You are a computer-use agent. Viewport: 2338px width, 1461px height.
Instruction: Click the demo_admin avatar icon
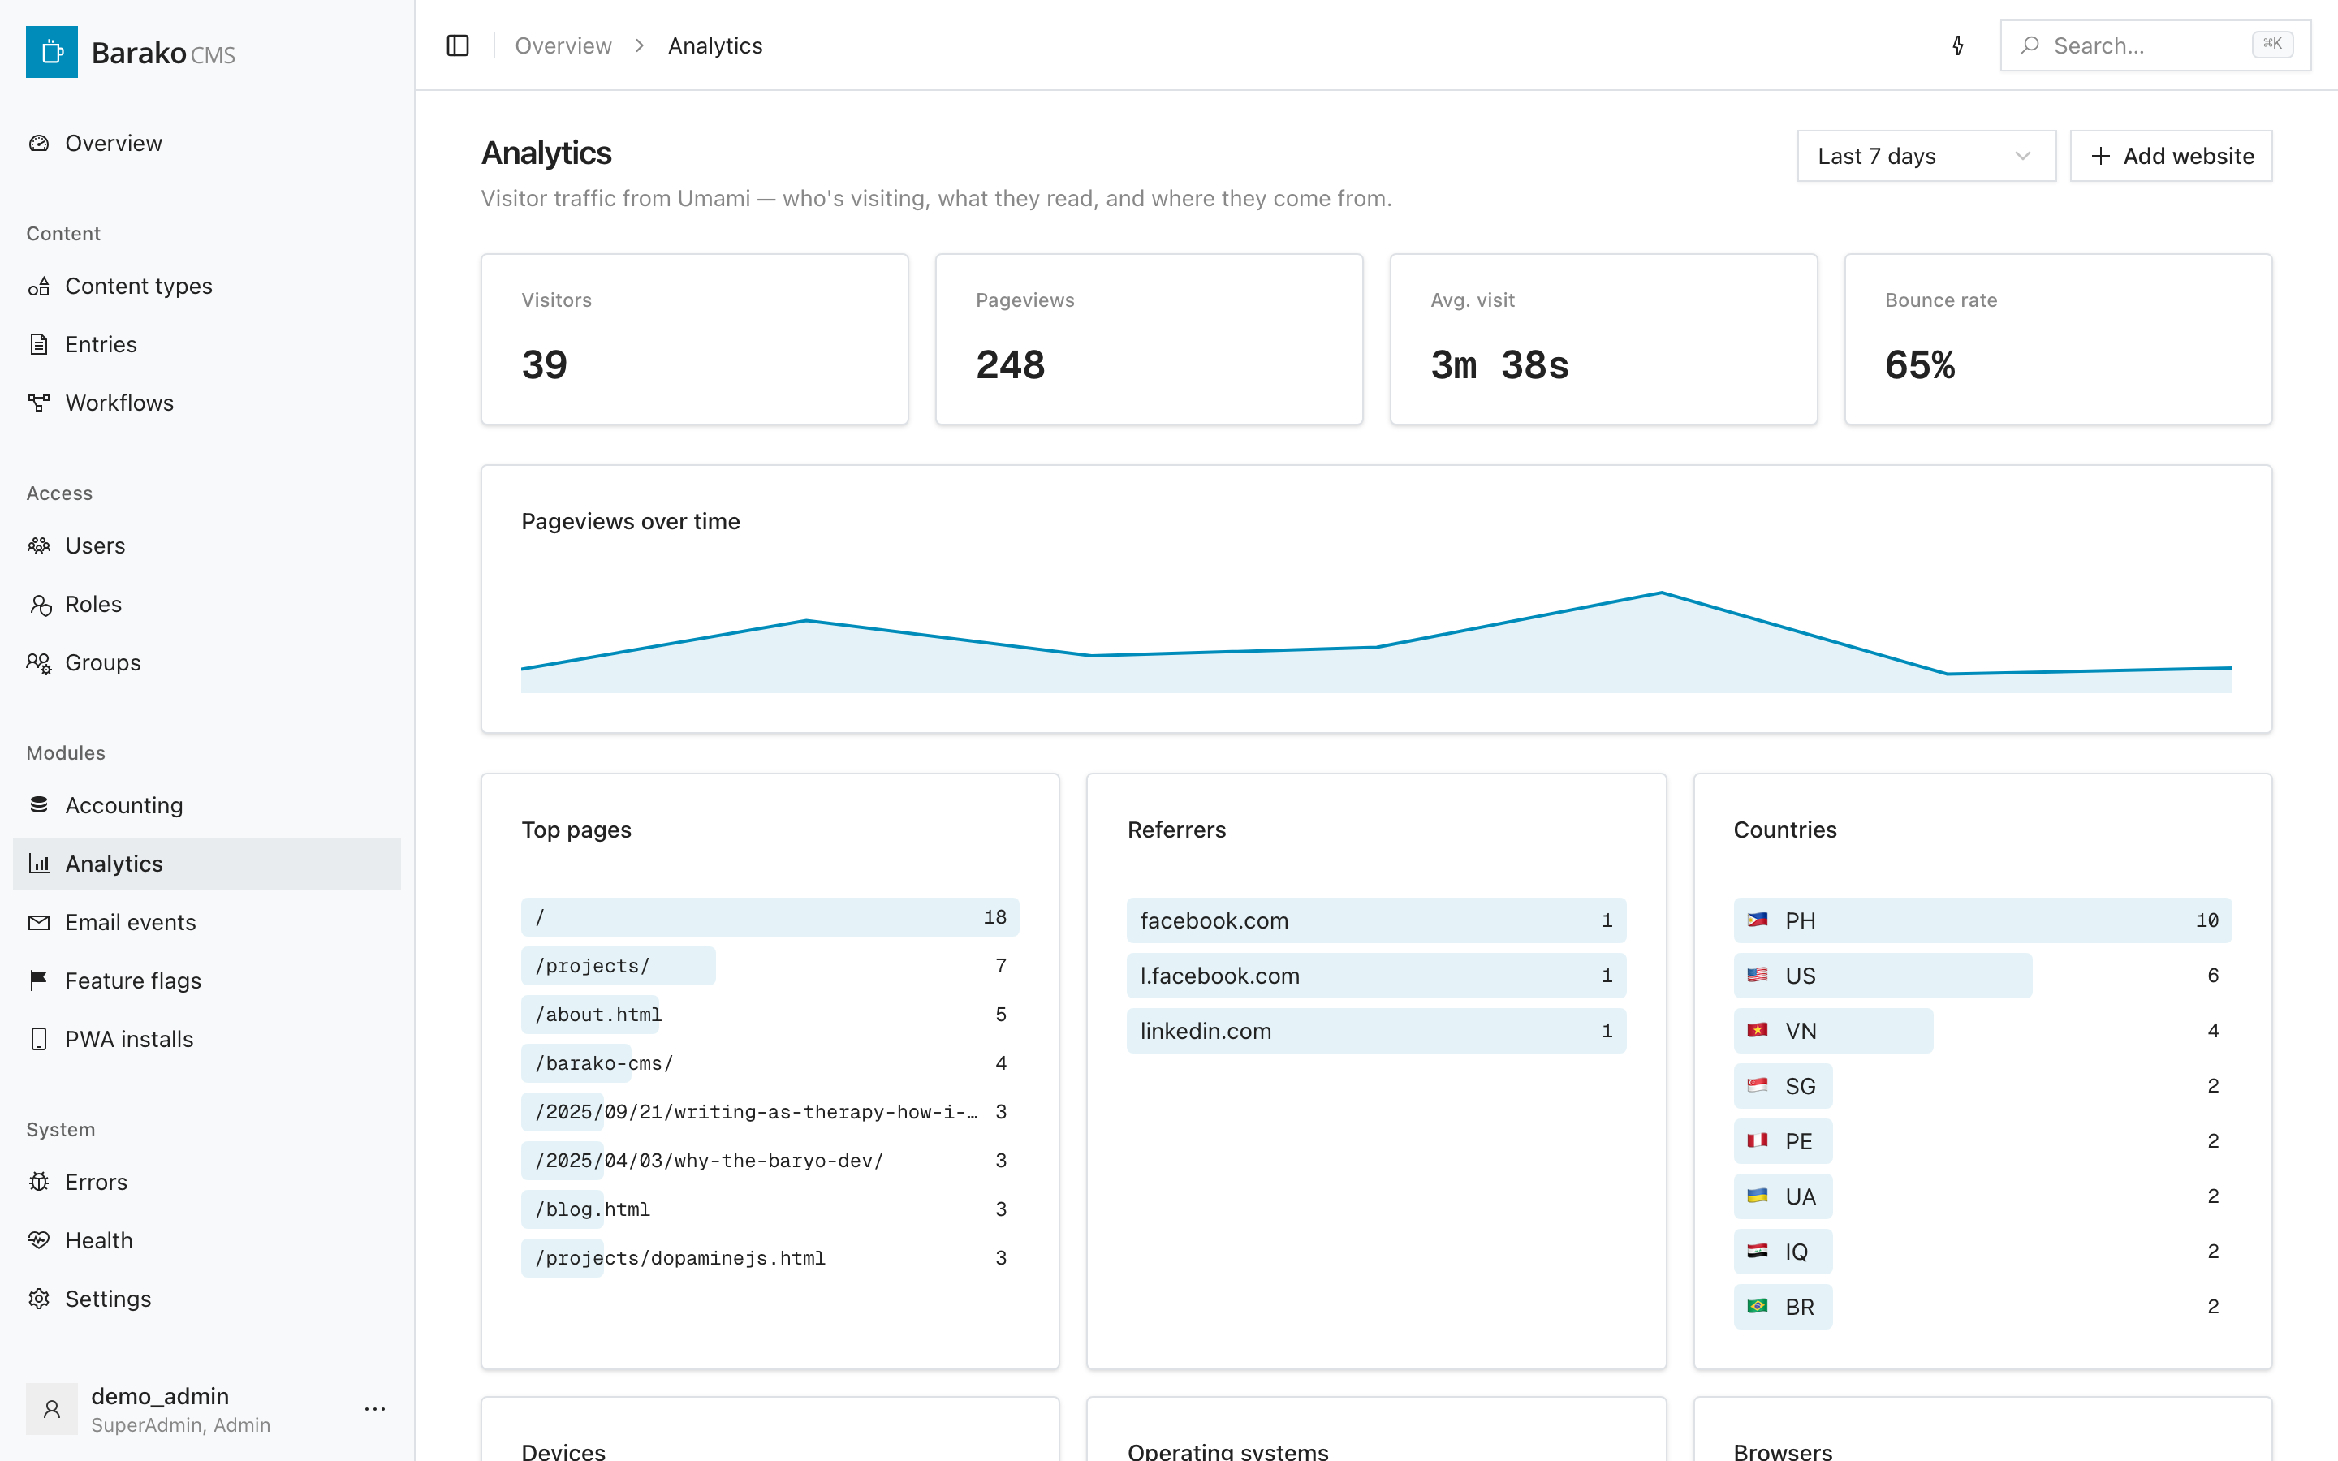click(51, 1409)
